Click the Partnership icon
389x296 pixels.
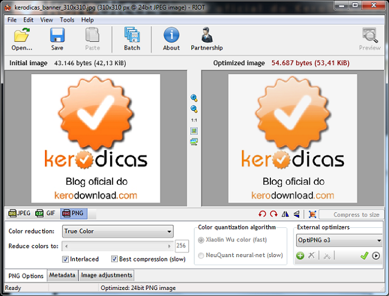pyautogui.click(x=207, y=35)
